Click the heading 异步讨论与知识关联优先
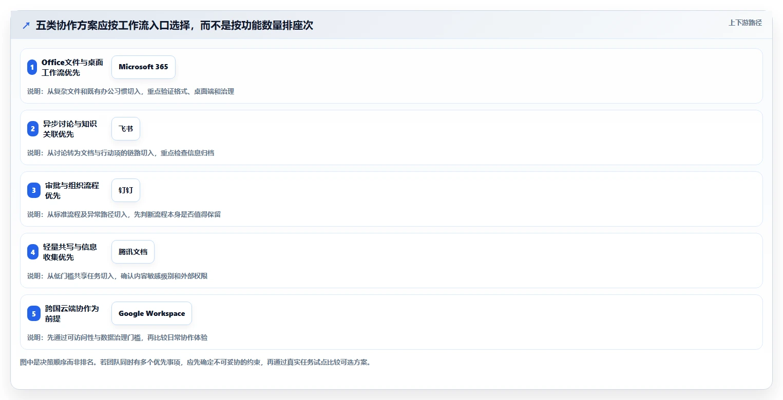Viewport: 783px width, 400px height. (x=70, y=129)
